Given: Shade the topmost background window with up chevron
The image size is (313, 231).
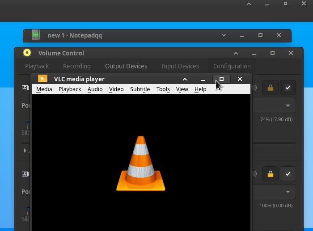Looking at the screenshot, I should tap(249, 4).
